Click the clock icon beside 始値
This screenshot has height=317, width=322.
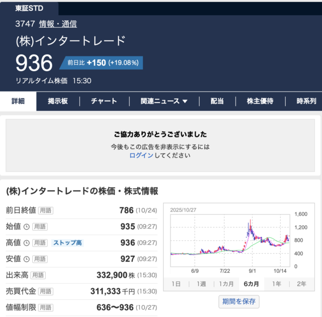click(26, 226)
